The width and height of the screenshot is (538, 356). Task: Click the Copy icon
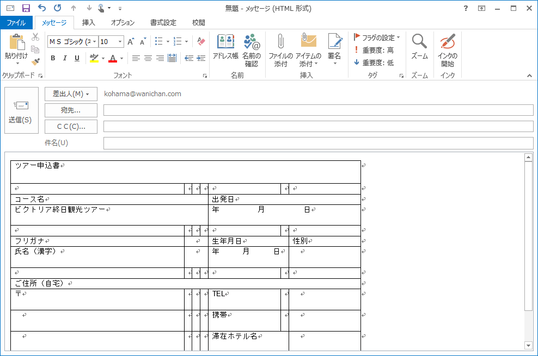[x=35, y=49]
